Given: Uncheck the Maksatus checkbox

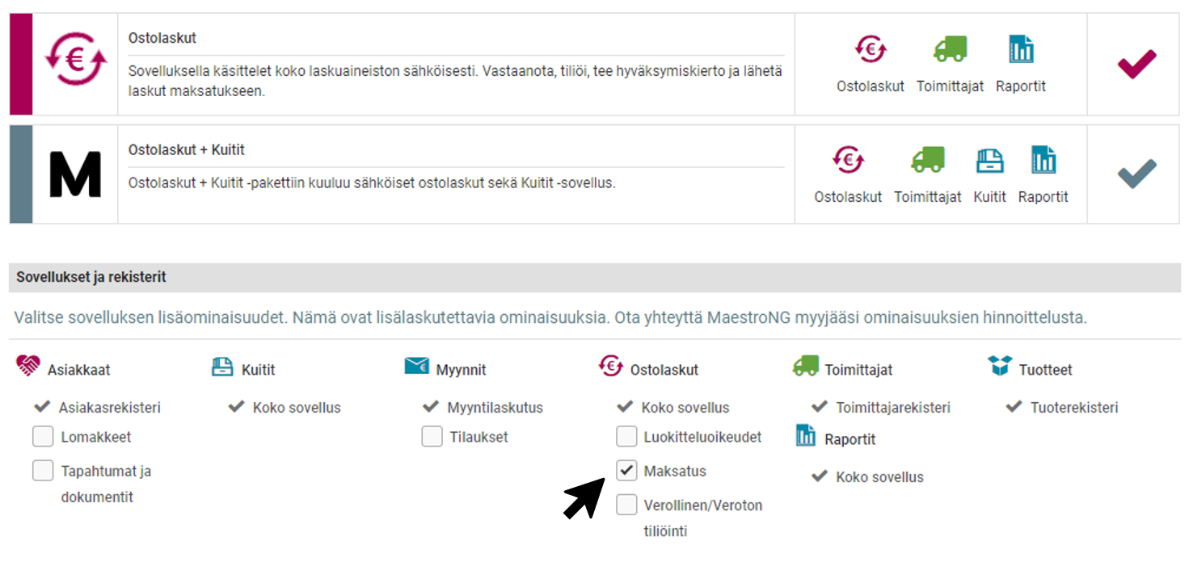Looking at the screenshot, I should click(x=626, y=470).
